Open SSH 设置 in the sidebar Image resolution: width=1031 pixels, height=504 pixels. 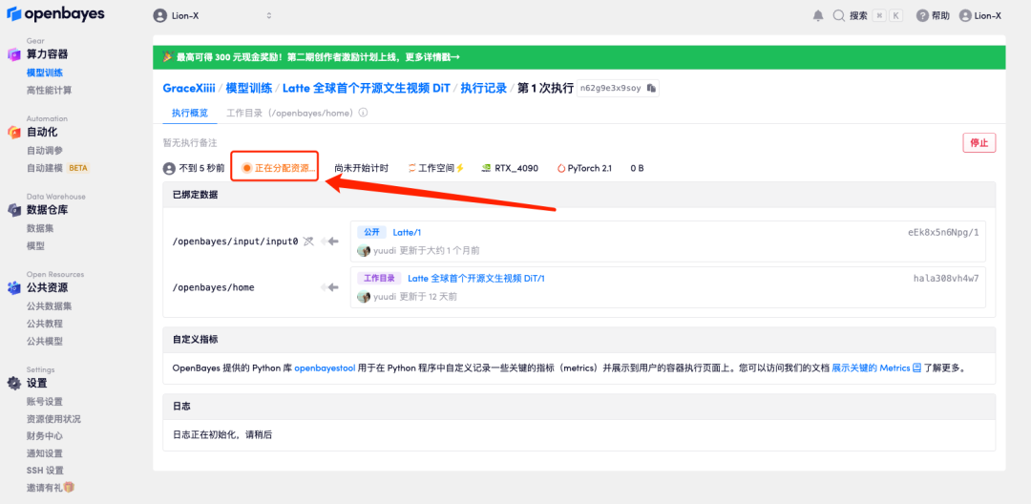(x=45, y=471)
